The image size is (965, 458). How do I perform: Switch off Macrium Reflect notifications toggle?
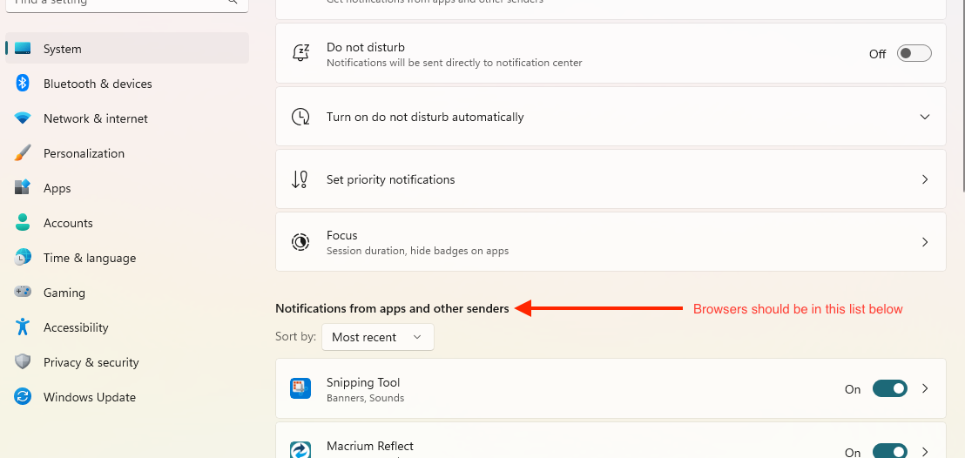click(889, 451)
